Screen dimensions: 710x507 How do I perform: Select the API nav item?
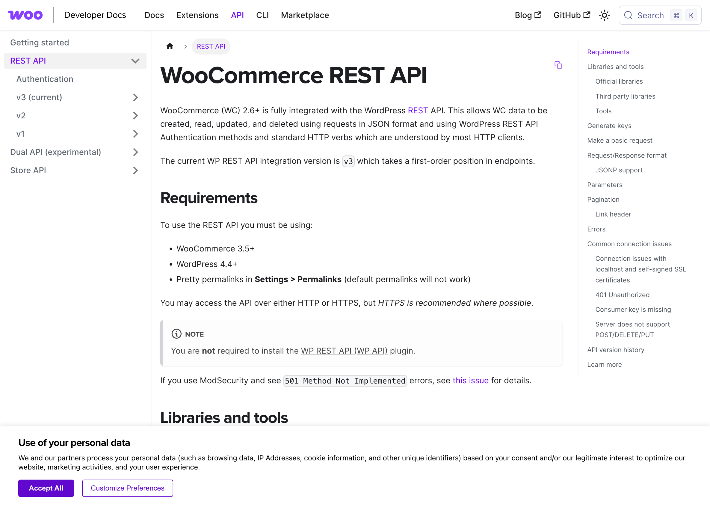click(237, 15)
